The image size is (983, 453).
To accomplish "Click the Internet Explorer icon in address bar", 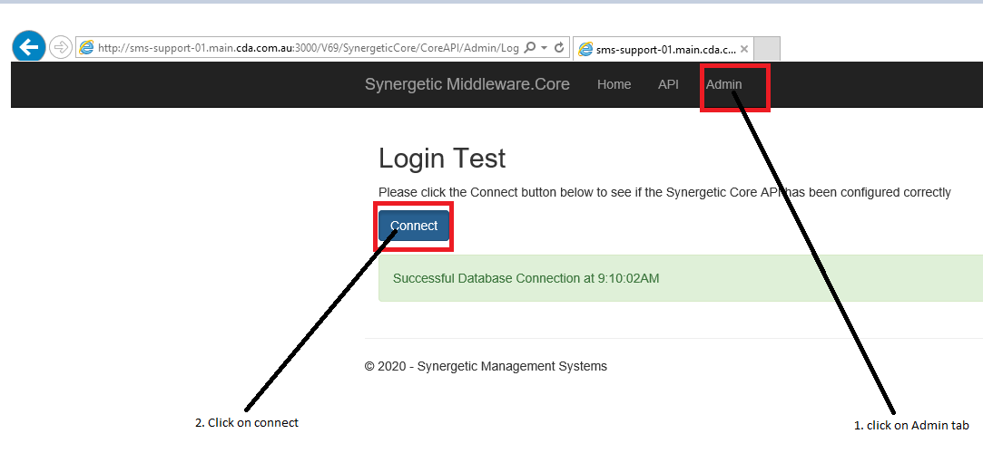I will (86, 47).
